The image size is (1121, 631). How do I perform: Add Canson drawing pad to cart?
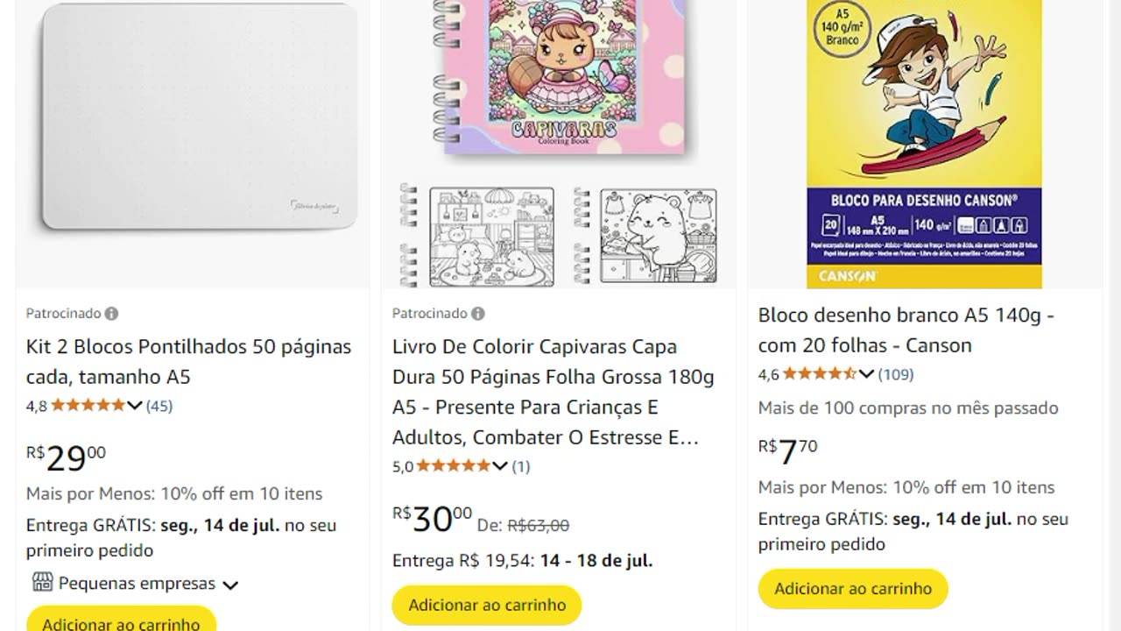(853, 588)
